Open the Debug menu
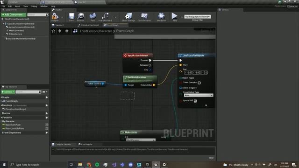Screen dimensions: 299x168 (34, 6)
